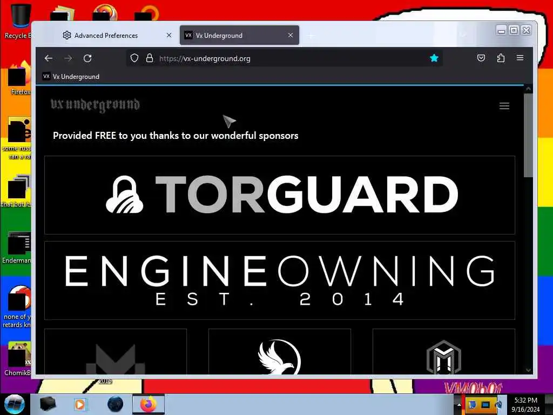553x415 pixels.
Task: Open Vx Underground bookmark in bookmarks toolbar
Action: (71, 77)
